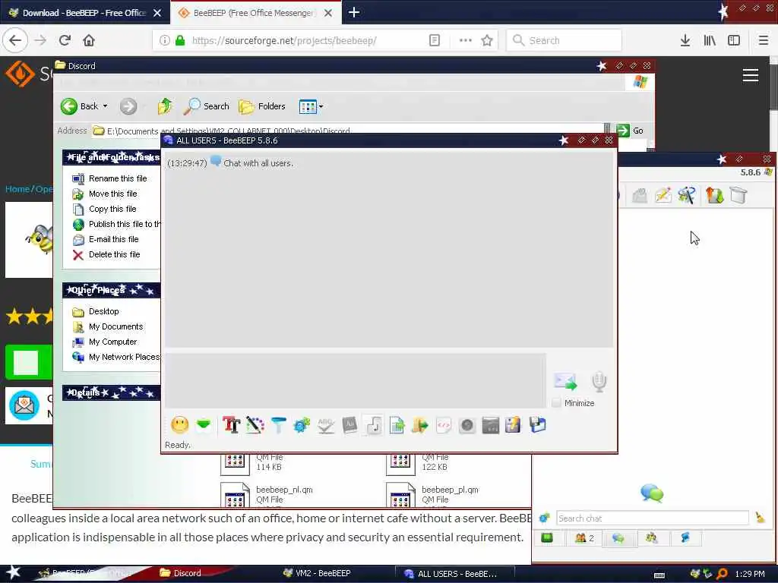Click the lightning-bolt save icon
778x583 pixels.
pos(513,425)
